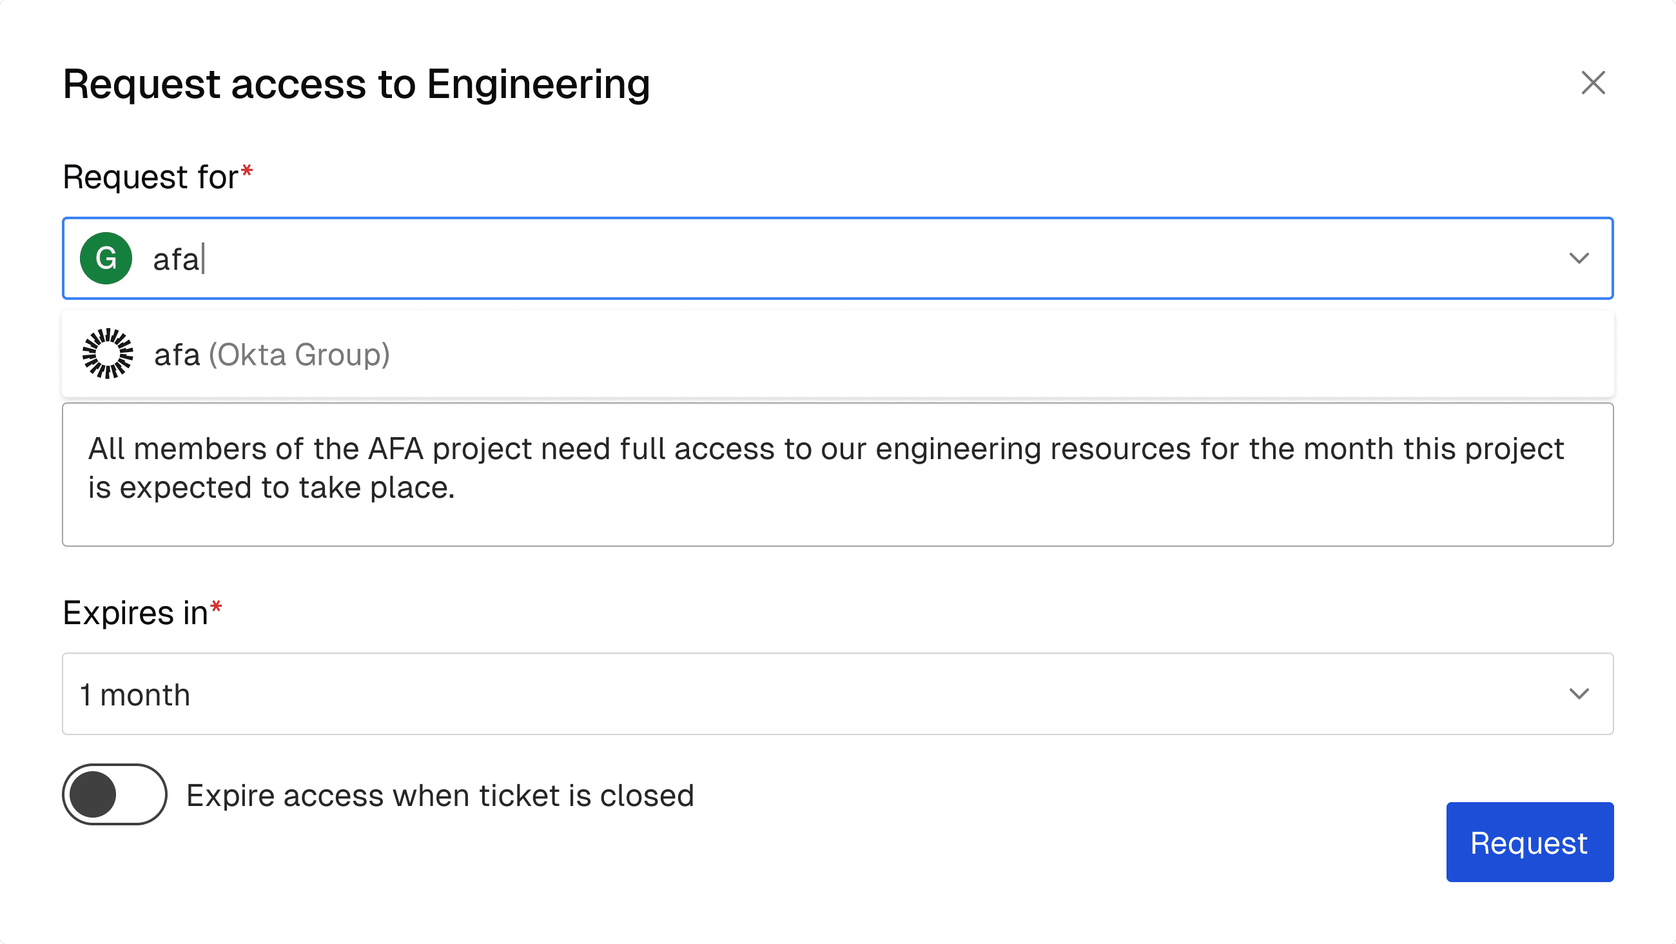The height and width of the screenshot is (944, 1676).
Task: Click the red asterisk beside Expires in
Action: pyautogui.click(x=217, y=608)
